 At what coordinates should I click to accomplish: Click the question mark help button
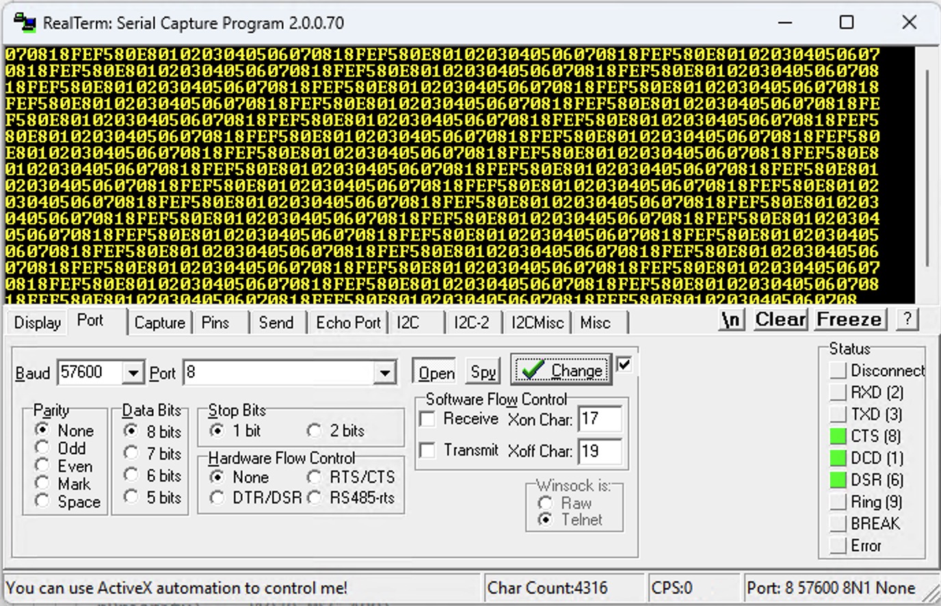(907, 319)
